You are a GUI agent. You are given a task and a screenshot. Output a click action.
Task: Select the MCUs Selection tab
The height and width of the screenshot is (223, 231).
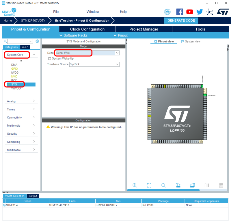pyautogui.click(x=14, y=196)
